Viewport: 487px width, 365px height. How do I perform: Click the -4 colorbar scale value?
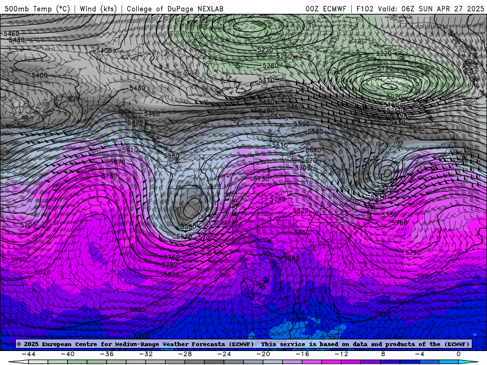419,354
